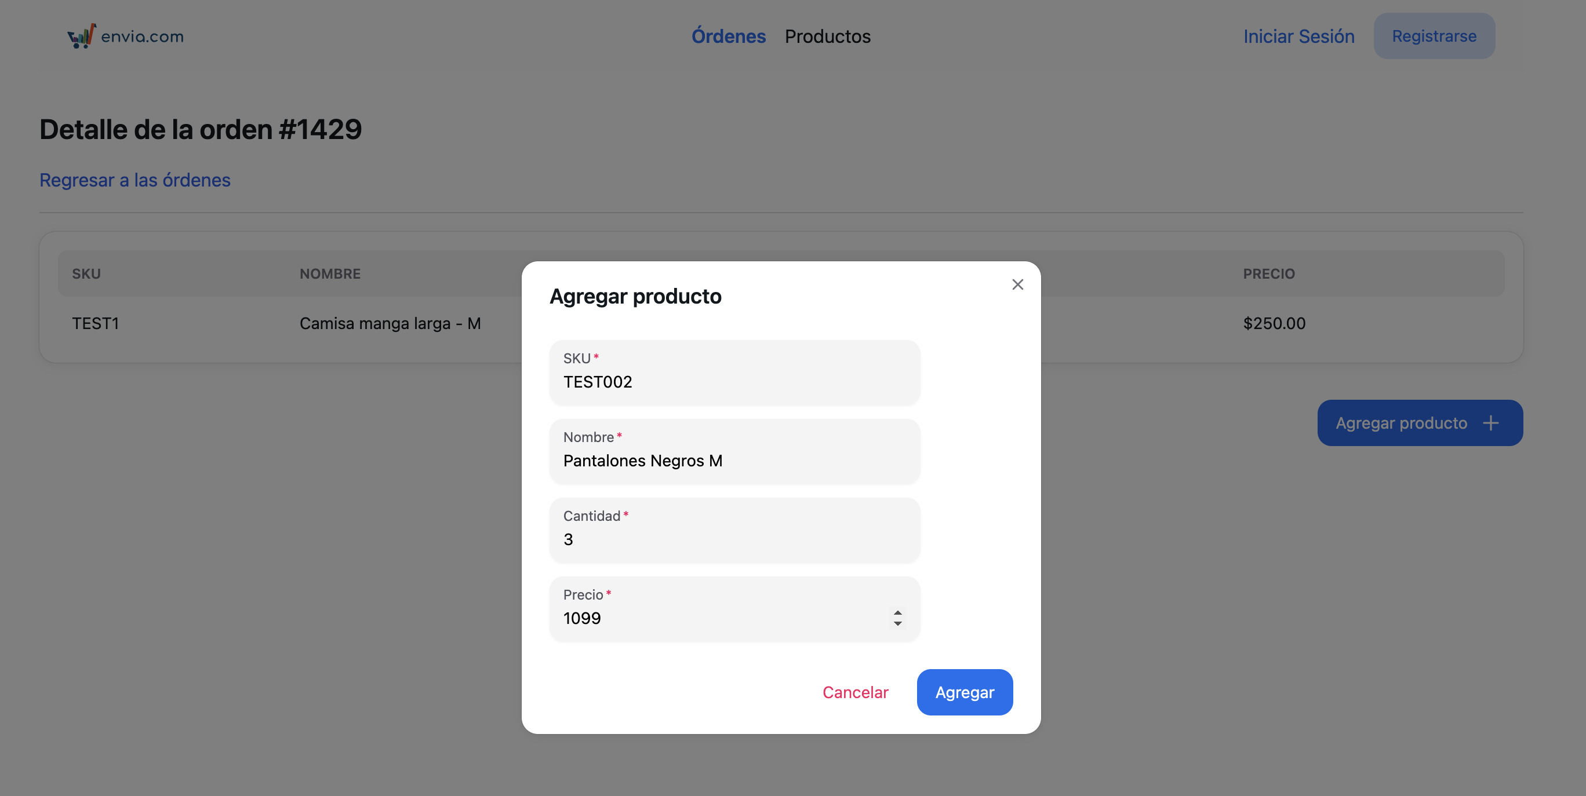
Task: Click the Agregar producto page button text
Action: 1401,423
